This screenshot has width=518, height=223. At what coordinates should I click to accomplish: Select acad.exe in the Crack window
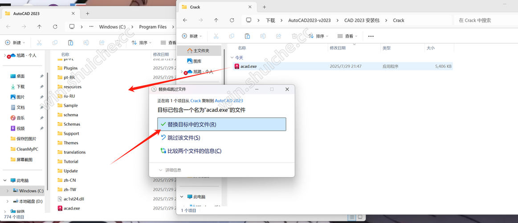[x=342, y=66]
